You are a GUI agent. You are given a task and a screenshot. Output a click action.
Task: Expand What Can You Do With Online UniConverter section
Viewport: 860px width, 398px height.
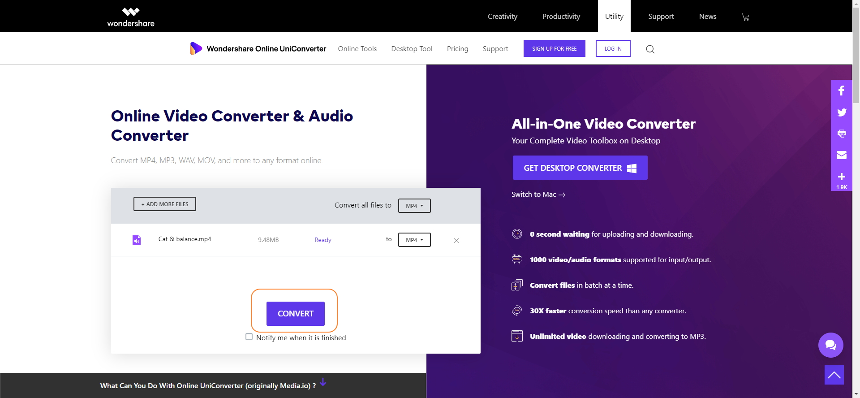213,385
